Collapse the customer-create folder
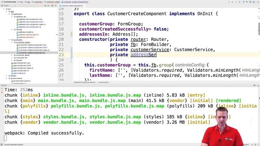Screen dimensions: 260x146 12,42
